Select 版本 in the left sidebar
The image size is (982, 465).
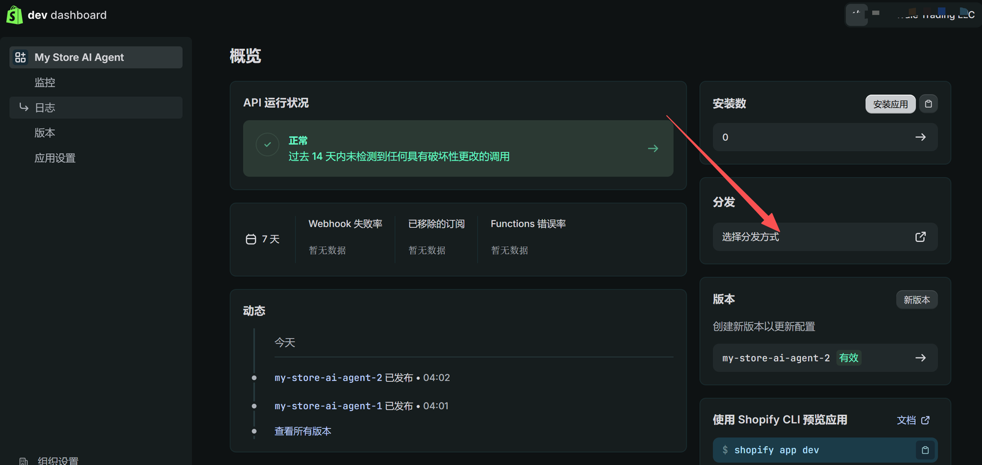tap(45, 132)
